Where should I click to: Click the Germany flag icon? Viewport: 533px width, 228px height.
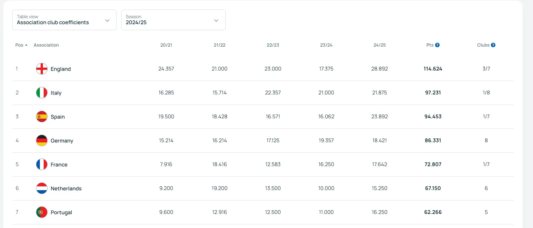[42, 140]
